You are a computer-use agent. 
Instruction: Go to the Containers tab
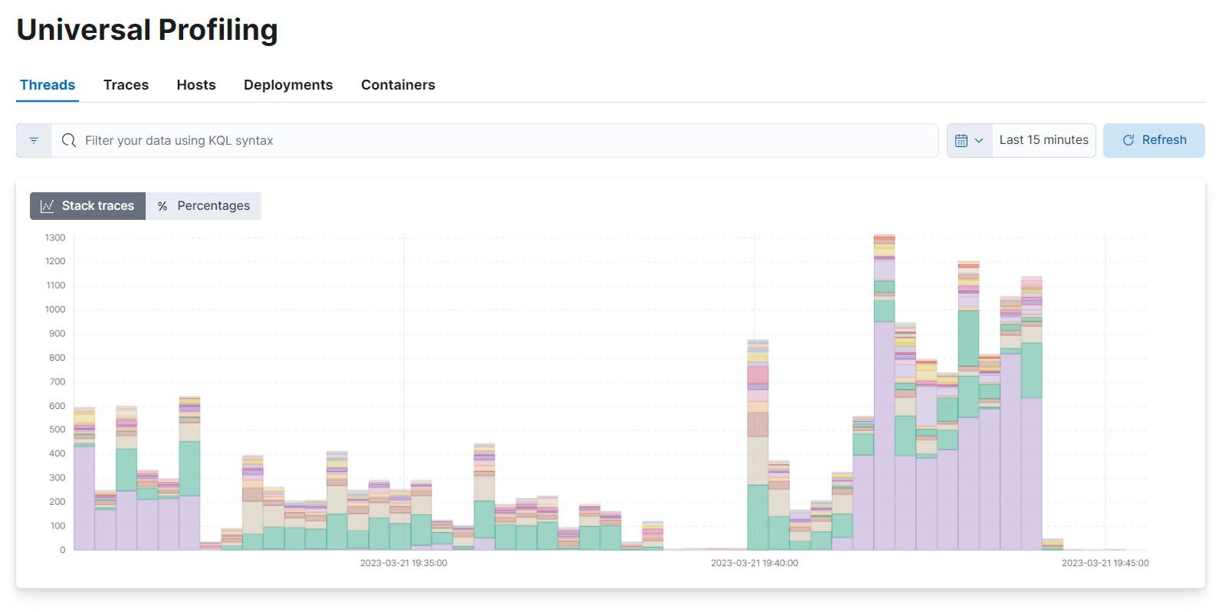(398, 85)
